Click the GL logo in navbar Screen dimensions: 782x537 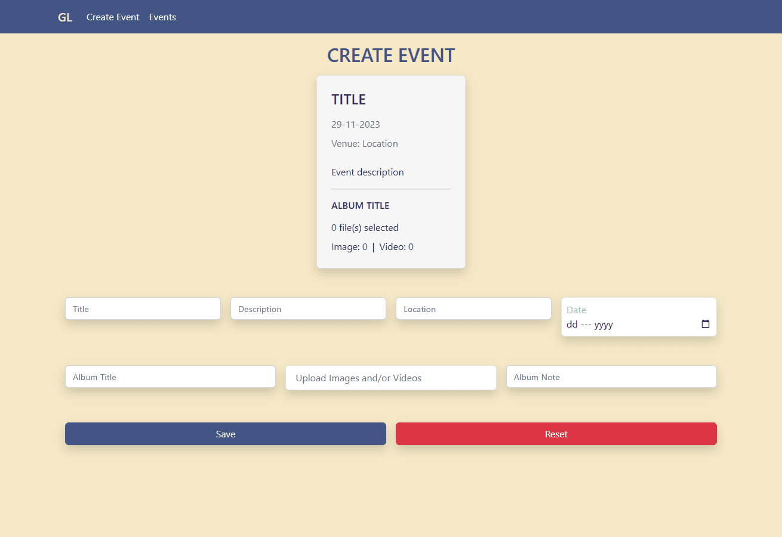click(x=65, y=17)
